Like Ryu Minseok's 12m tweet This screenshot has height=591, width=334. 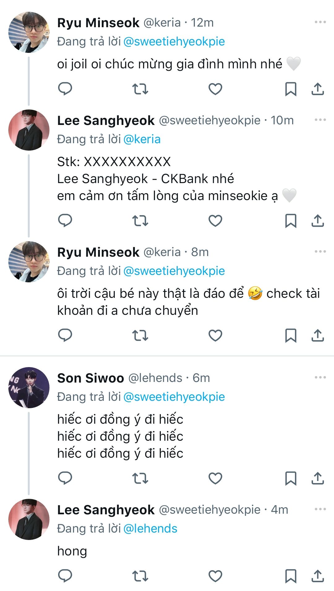(215, 89)
